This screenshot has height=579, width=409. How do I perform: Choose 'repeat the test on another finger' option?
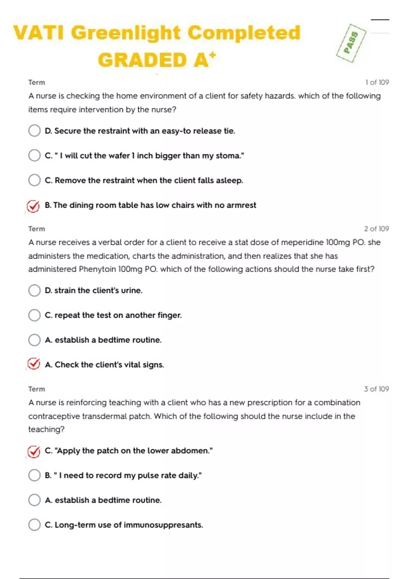click(x=34, y=315)
